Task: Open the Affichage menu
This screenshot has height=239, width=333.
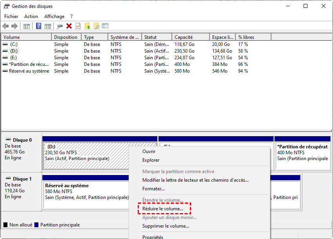Action: pos(54,16)
